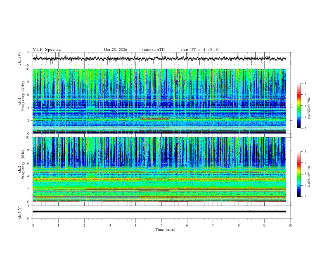The width and height of the screenshot is (327, 253).
Task: Click the "Time (min)" x-axis label
Action: pyautogui.click(x=165, y=229)
